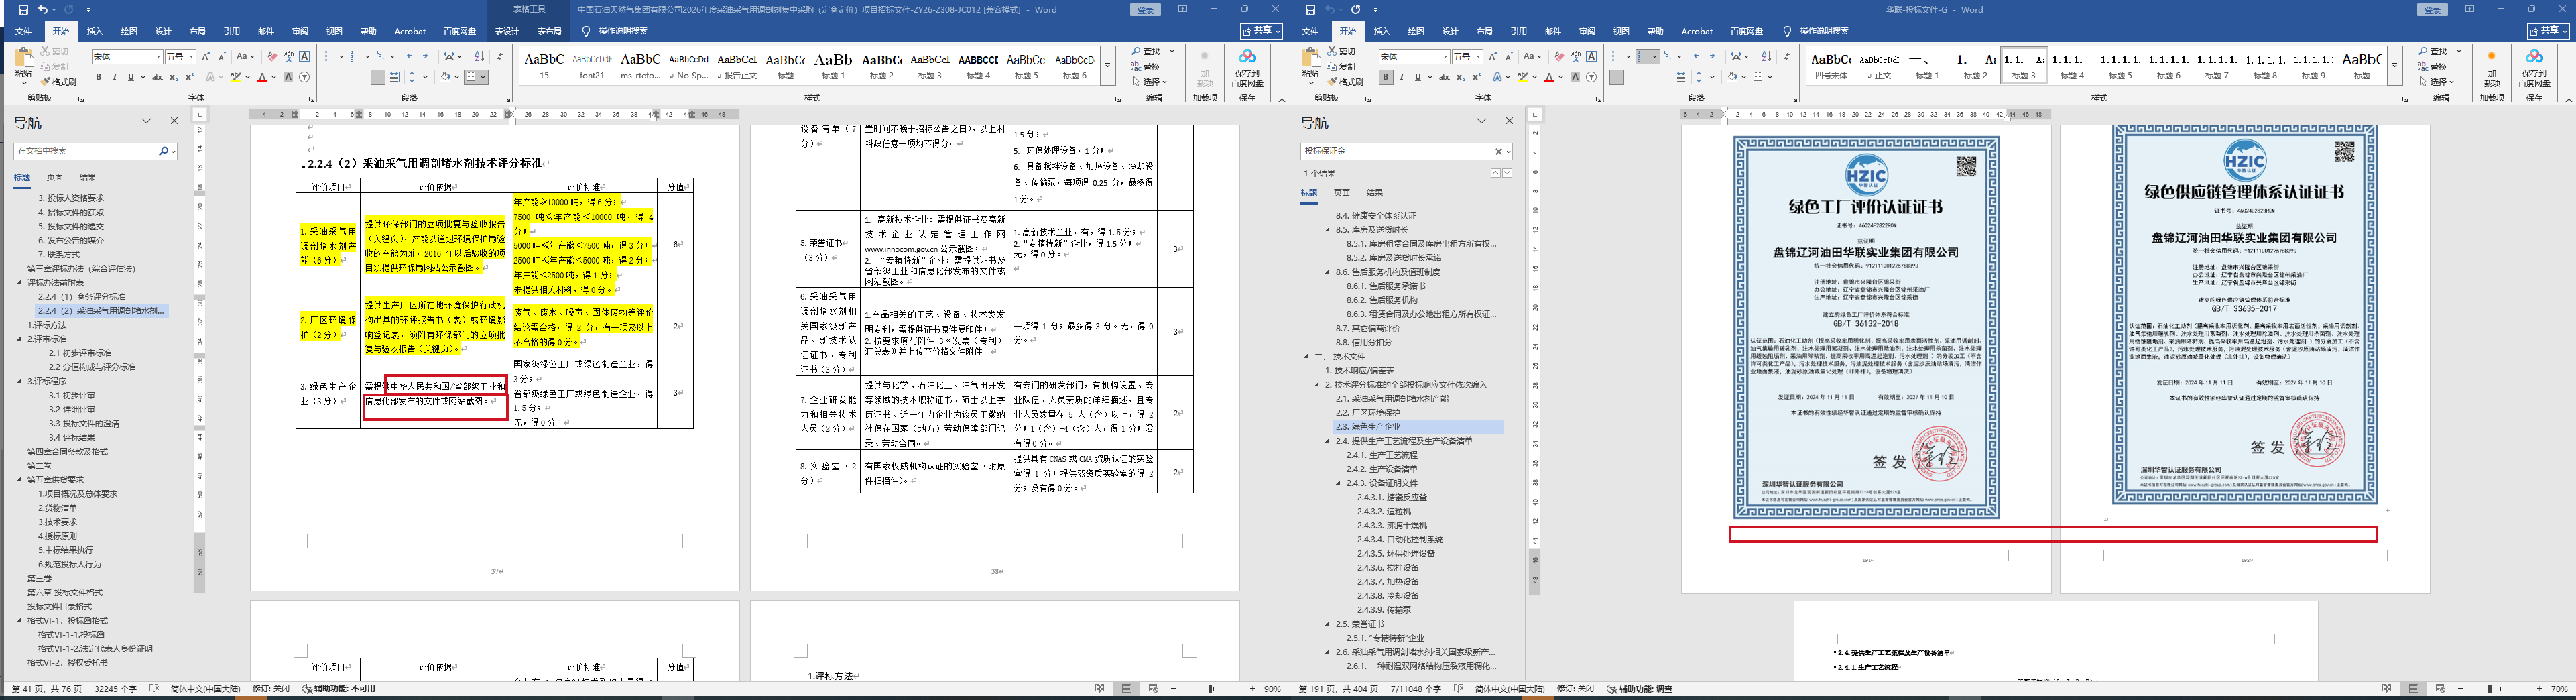Click the Redo icon in the 华联-投标文件-G window
2576x700 pixels.
(1355, 10)
